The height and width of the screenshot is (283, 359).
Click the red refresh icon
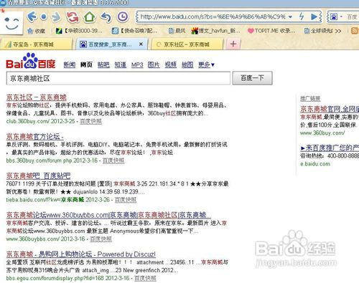pyautogui.click(x=73, y=16)
